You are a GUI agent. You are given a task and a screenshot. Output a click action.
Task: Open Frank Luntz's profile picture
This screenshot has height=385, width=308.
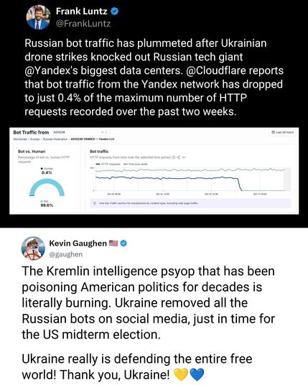38,17
